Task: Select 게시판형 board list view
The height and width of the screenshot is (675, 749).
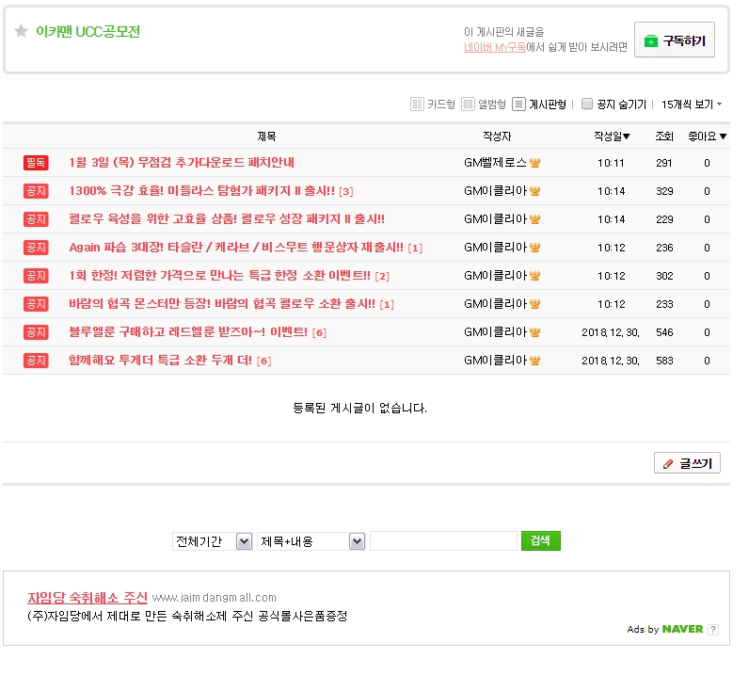Action: pos(538,104)
